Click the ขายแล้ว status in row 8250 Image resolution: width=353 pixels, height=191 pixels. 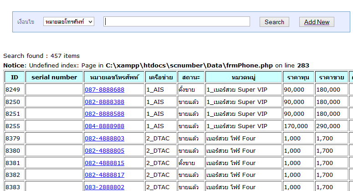191,102
